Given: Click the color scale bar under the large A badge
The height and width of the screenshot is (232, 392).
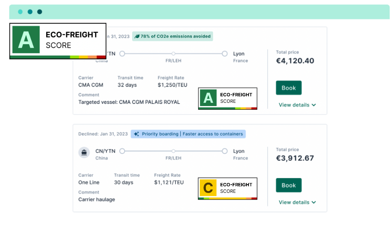Looking at the screenshot, I should coord(58,57).
